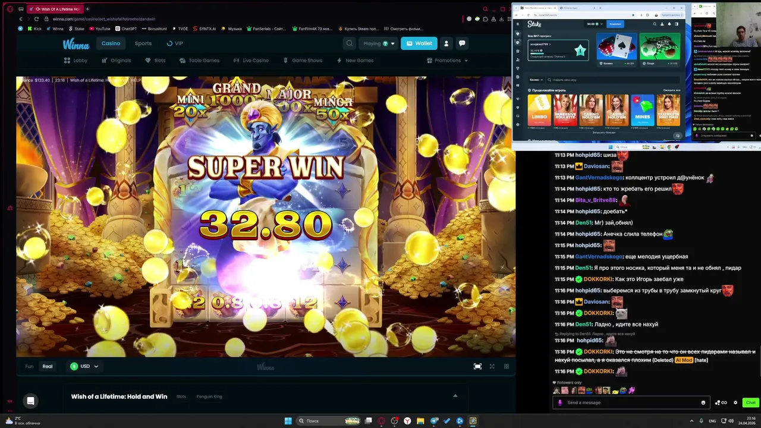The width and height of the screenshot is (761, 428).
Task: Go to Game Shows category
Action: (x=303, y=61)
